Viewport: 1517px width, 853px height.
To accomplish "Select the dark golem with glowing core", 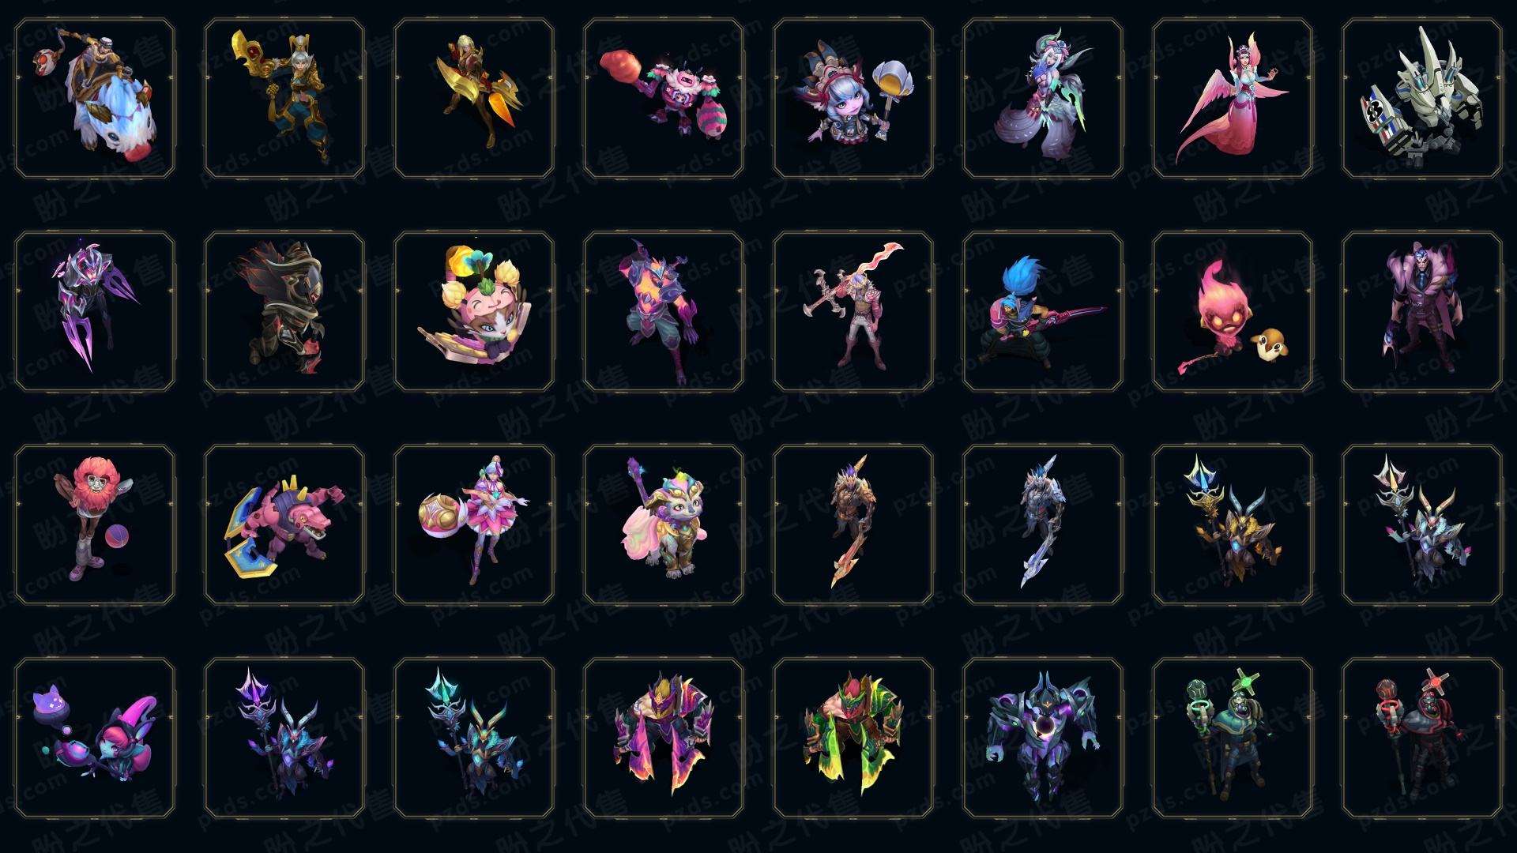I will pyautogui.click(x=1043, y=738).
